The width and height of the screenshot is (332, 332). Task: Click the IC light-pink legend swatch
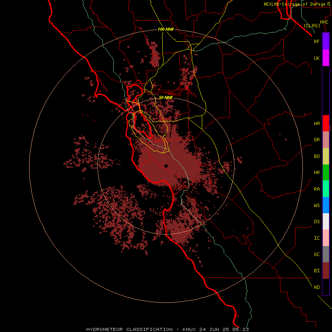click(x=326, y=238)
